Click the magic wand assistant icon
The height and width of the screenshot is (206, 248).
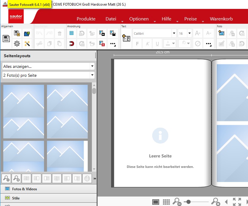27,44
